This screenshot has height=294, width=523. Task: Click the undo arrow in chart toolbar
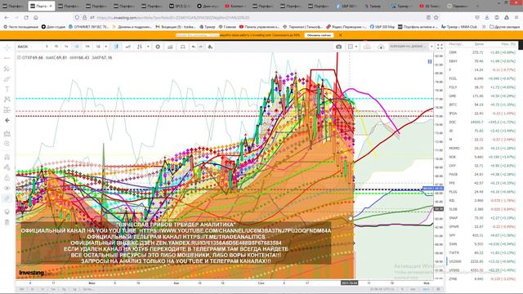coord(194,47)
